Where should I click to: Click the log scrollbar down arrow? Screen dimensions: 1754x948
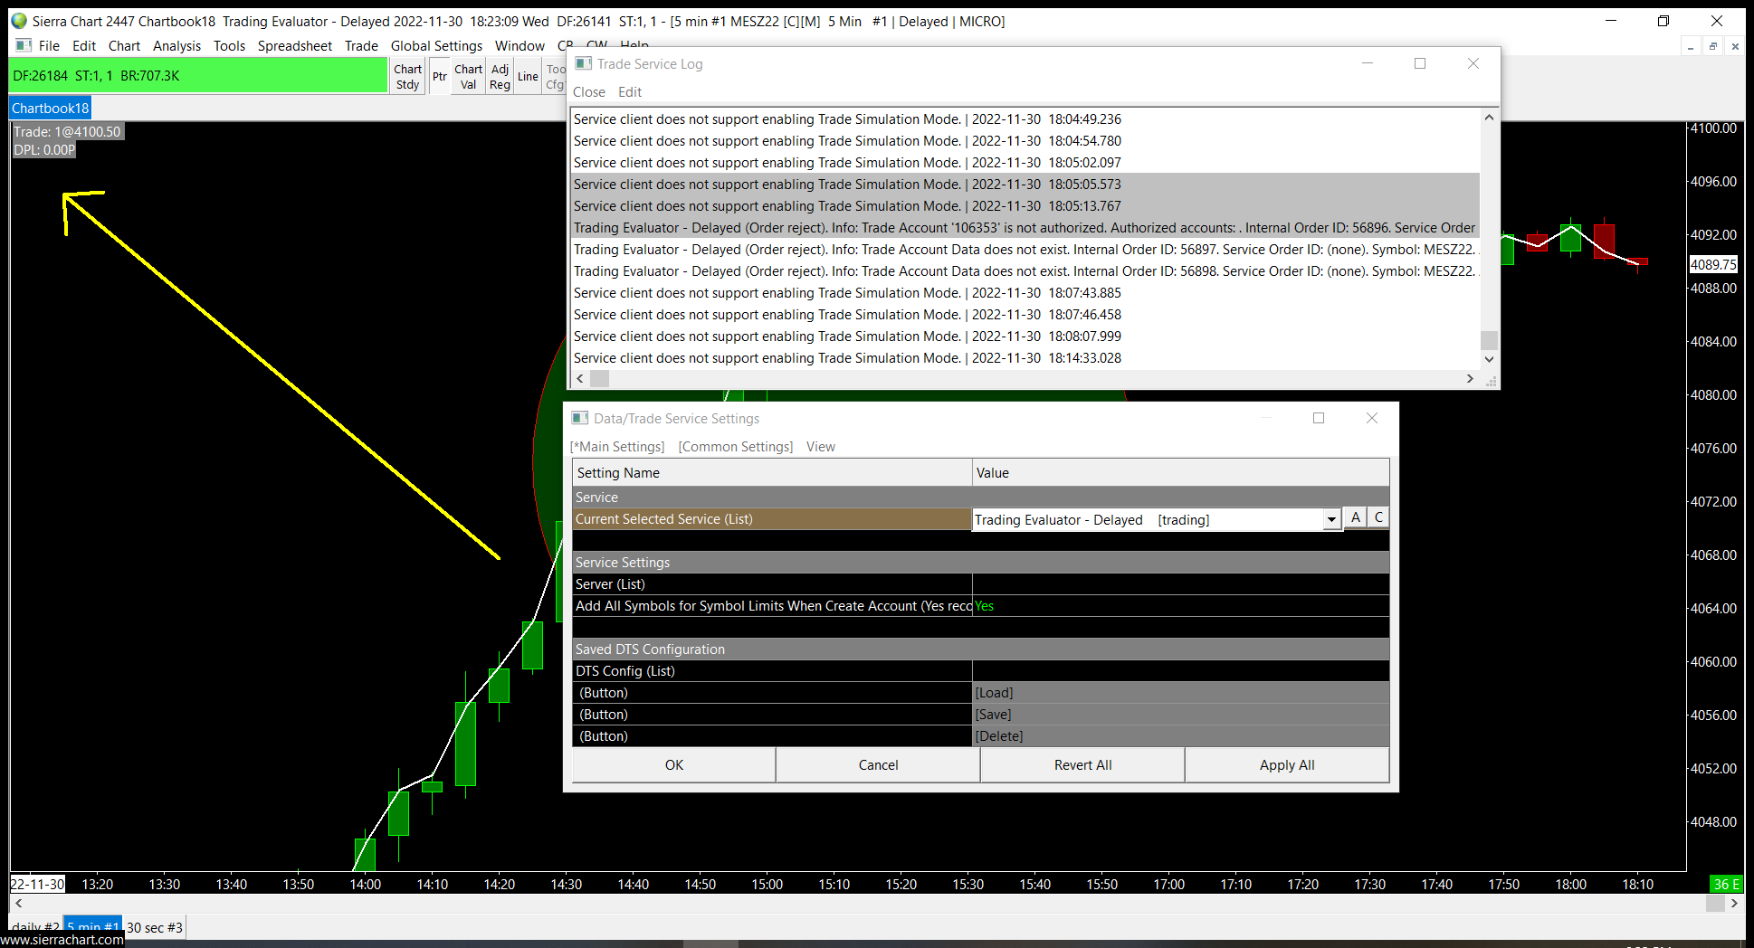pos(1489,359)
